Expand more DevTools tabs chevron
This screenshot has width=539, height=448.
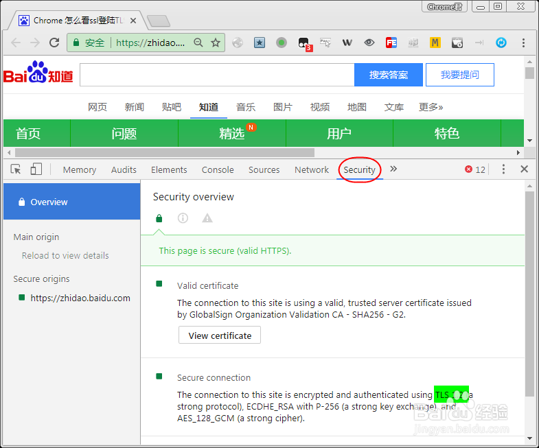(x=393, y=169)
